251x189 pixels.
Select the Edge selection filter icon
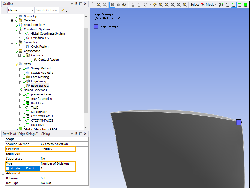pos(233,5)
